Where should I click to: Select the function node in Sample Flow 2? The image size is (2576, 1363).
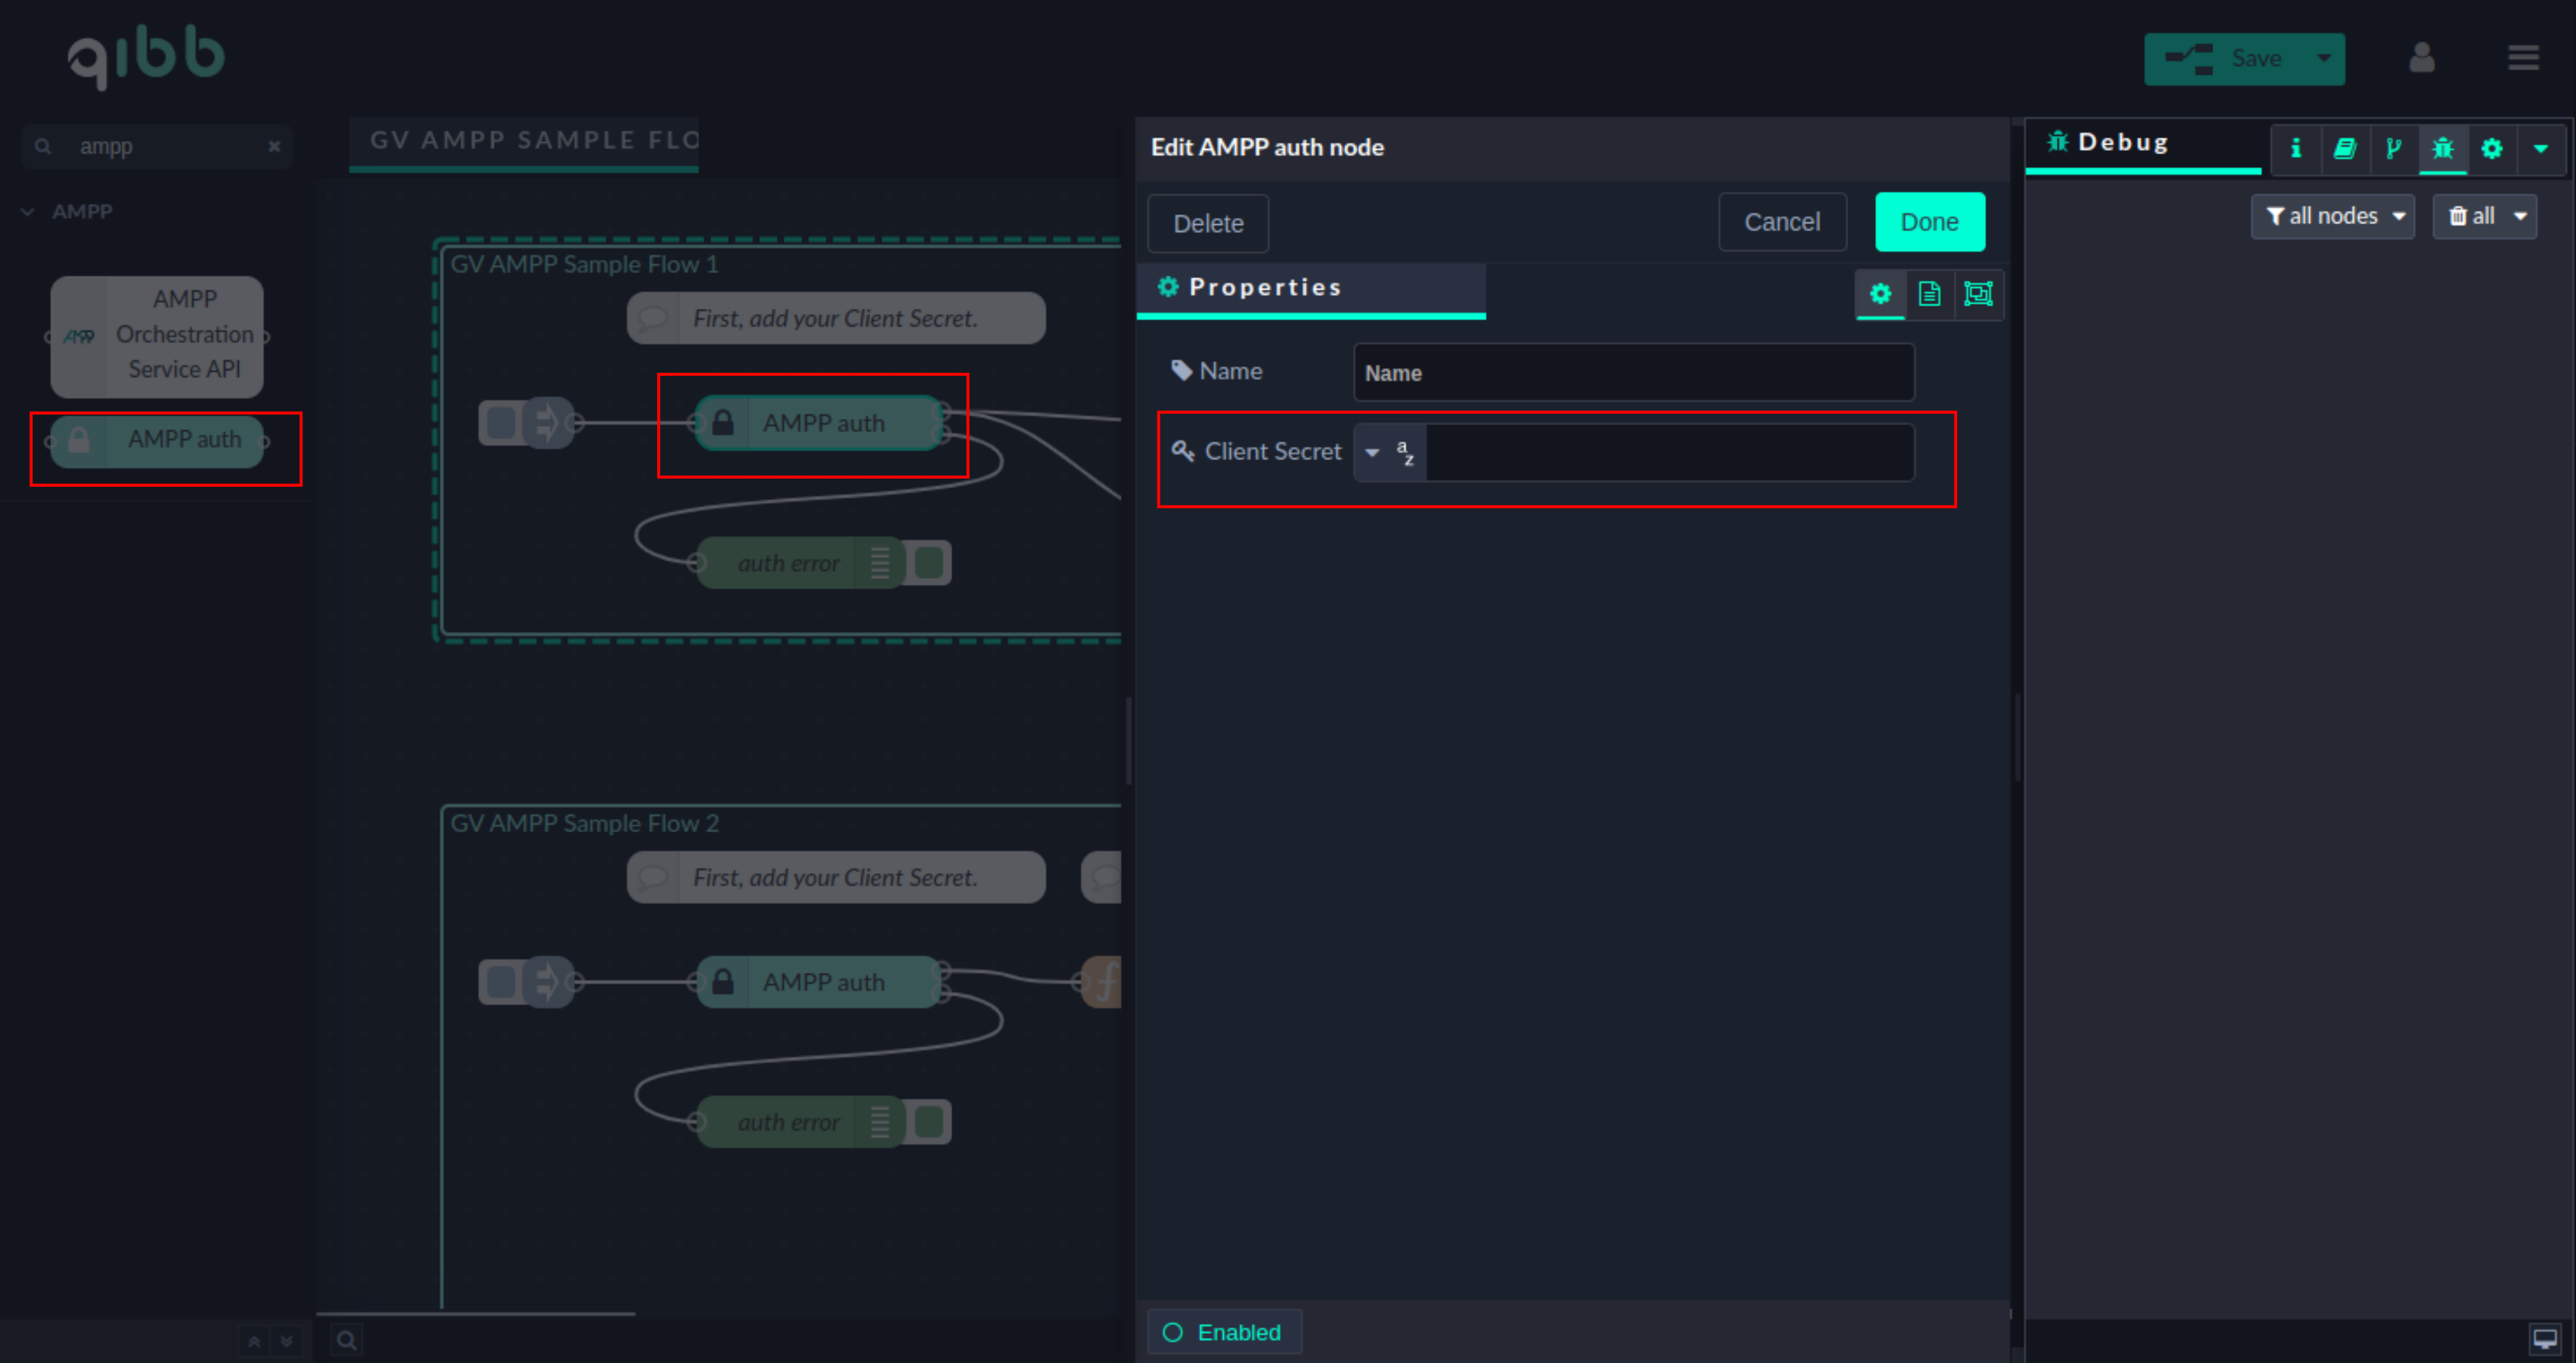[x=1102, y=982]
